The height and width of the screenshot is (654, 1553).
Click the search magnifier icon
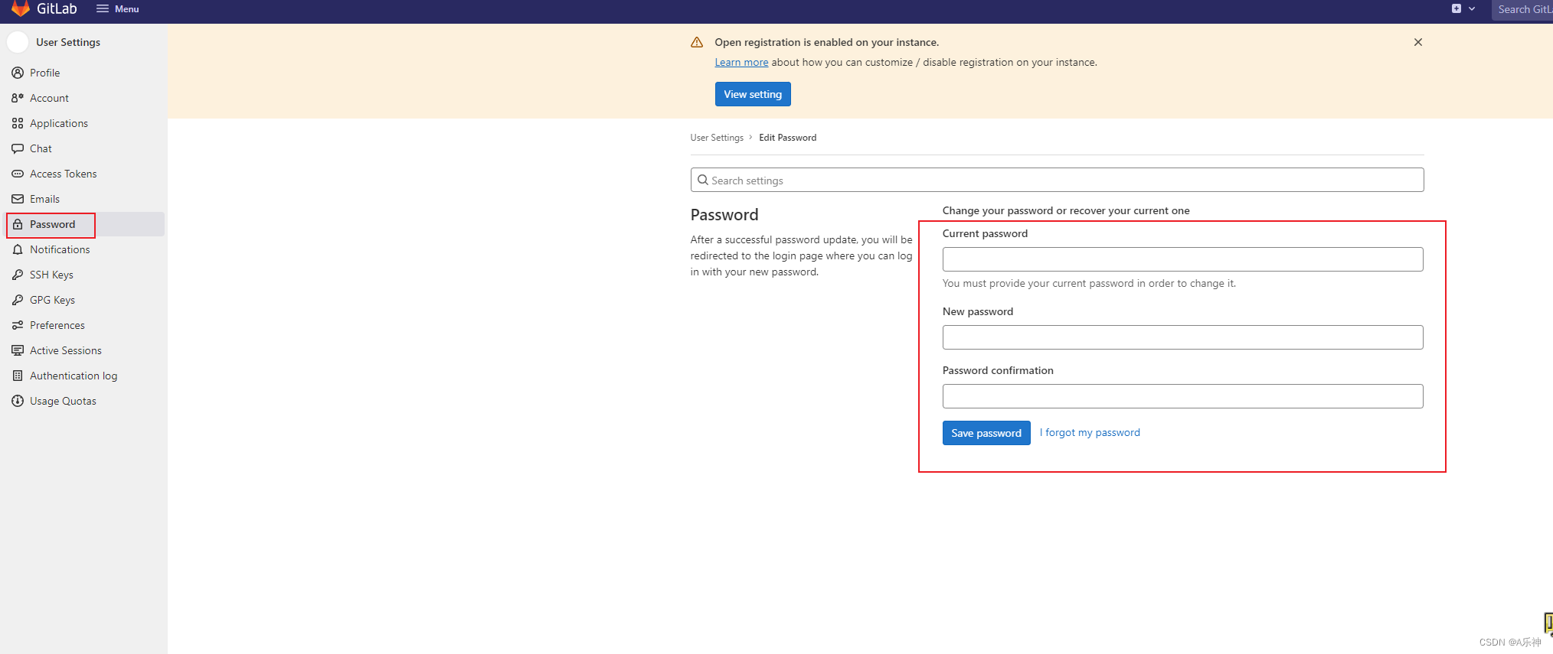(x=702, y=180)
